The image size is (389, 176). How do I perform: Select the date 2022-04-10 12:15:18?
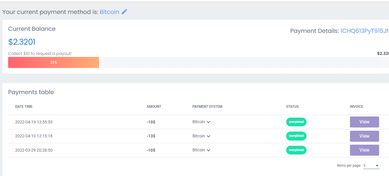click(x=34, y=136)
